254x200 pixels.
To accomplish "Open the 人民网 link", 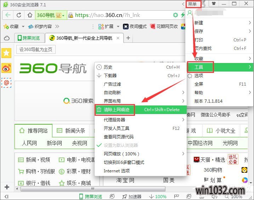I will (29, 143).
